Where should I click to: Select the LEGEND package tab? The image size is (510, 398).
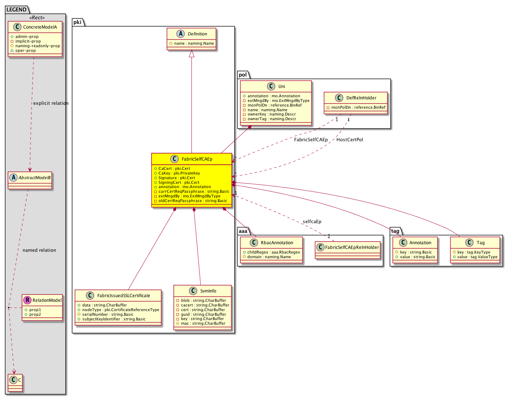tap(16, 10)
